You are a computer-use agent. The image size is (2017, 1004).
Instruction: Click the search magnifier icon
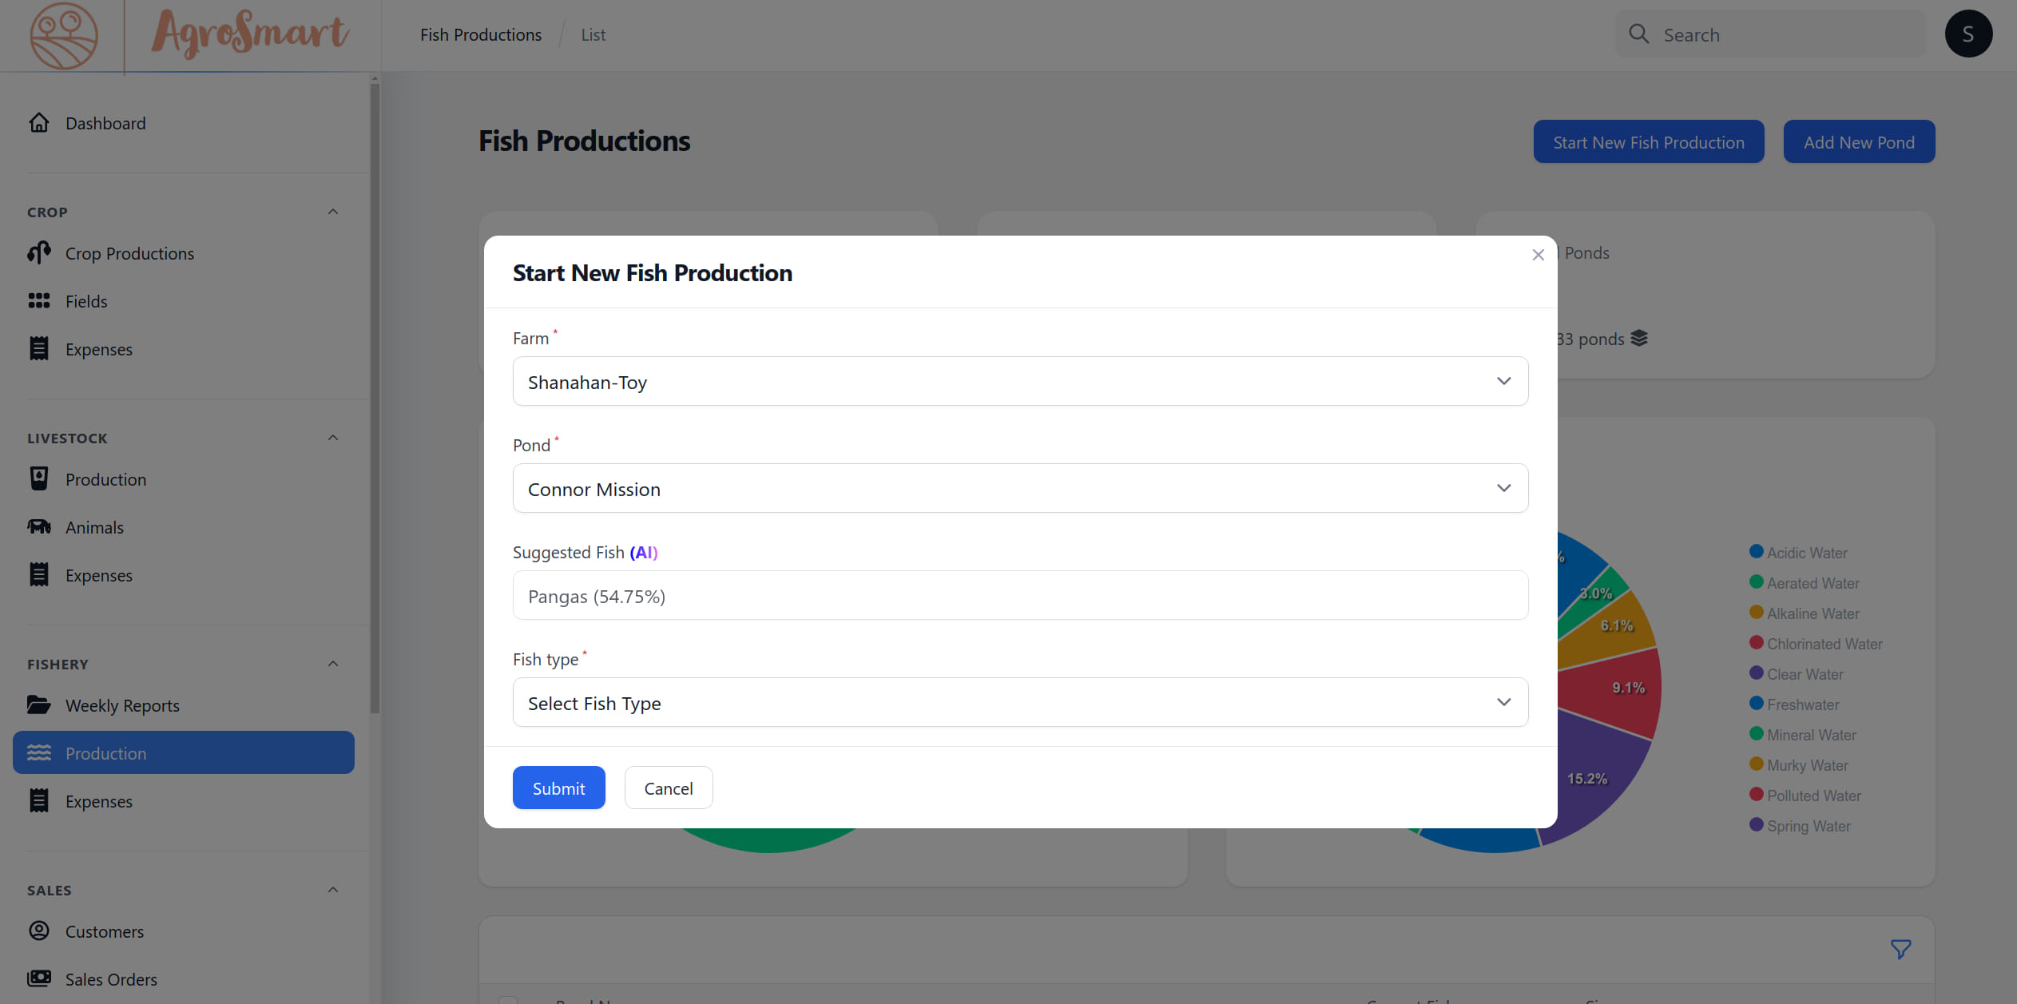click(x=1638, y=34)
